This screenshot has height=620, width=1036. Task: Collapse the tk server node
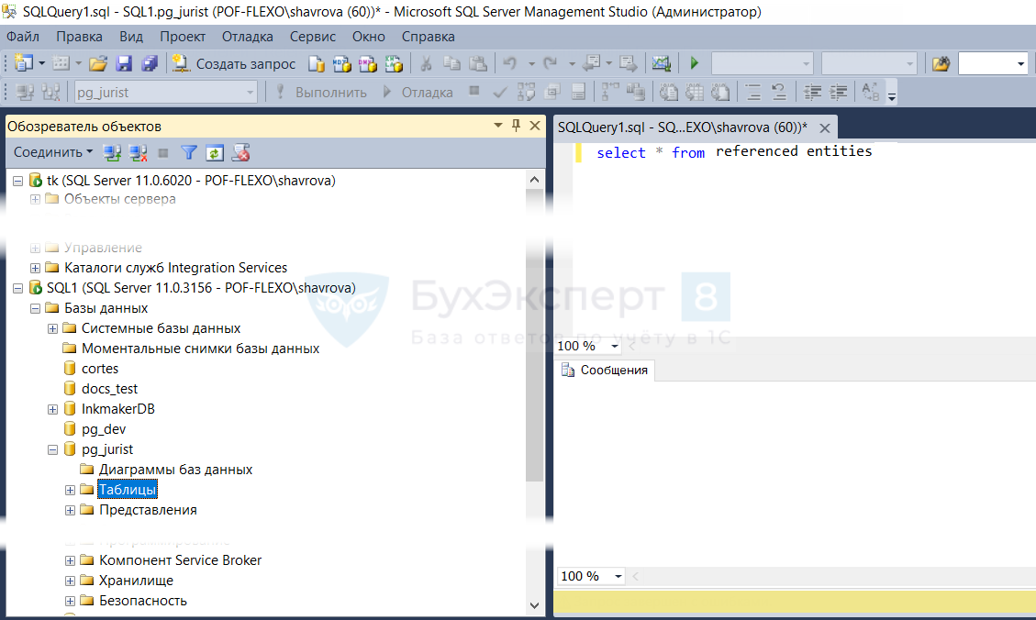tap(17, 181)
